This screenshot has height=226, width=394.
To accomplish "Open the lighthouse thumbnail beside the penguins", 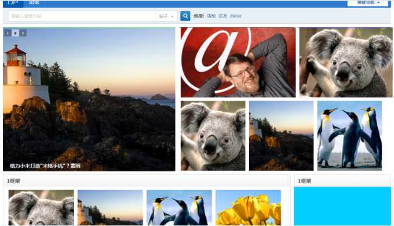I will 281,136.
